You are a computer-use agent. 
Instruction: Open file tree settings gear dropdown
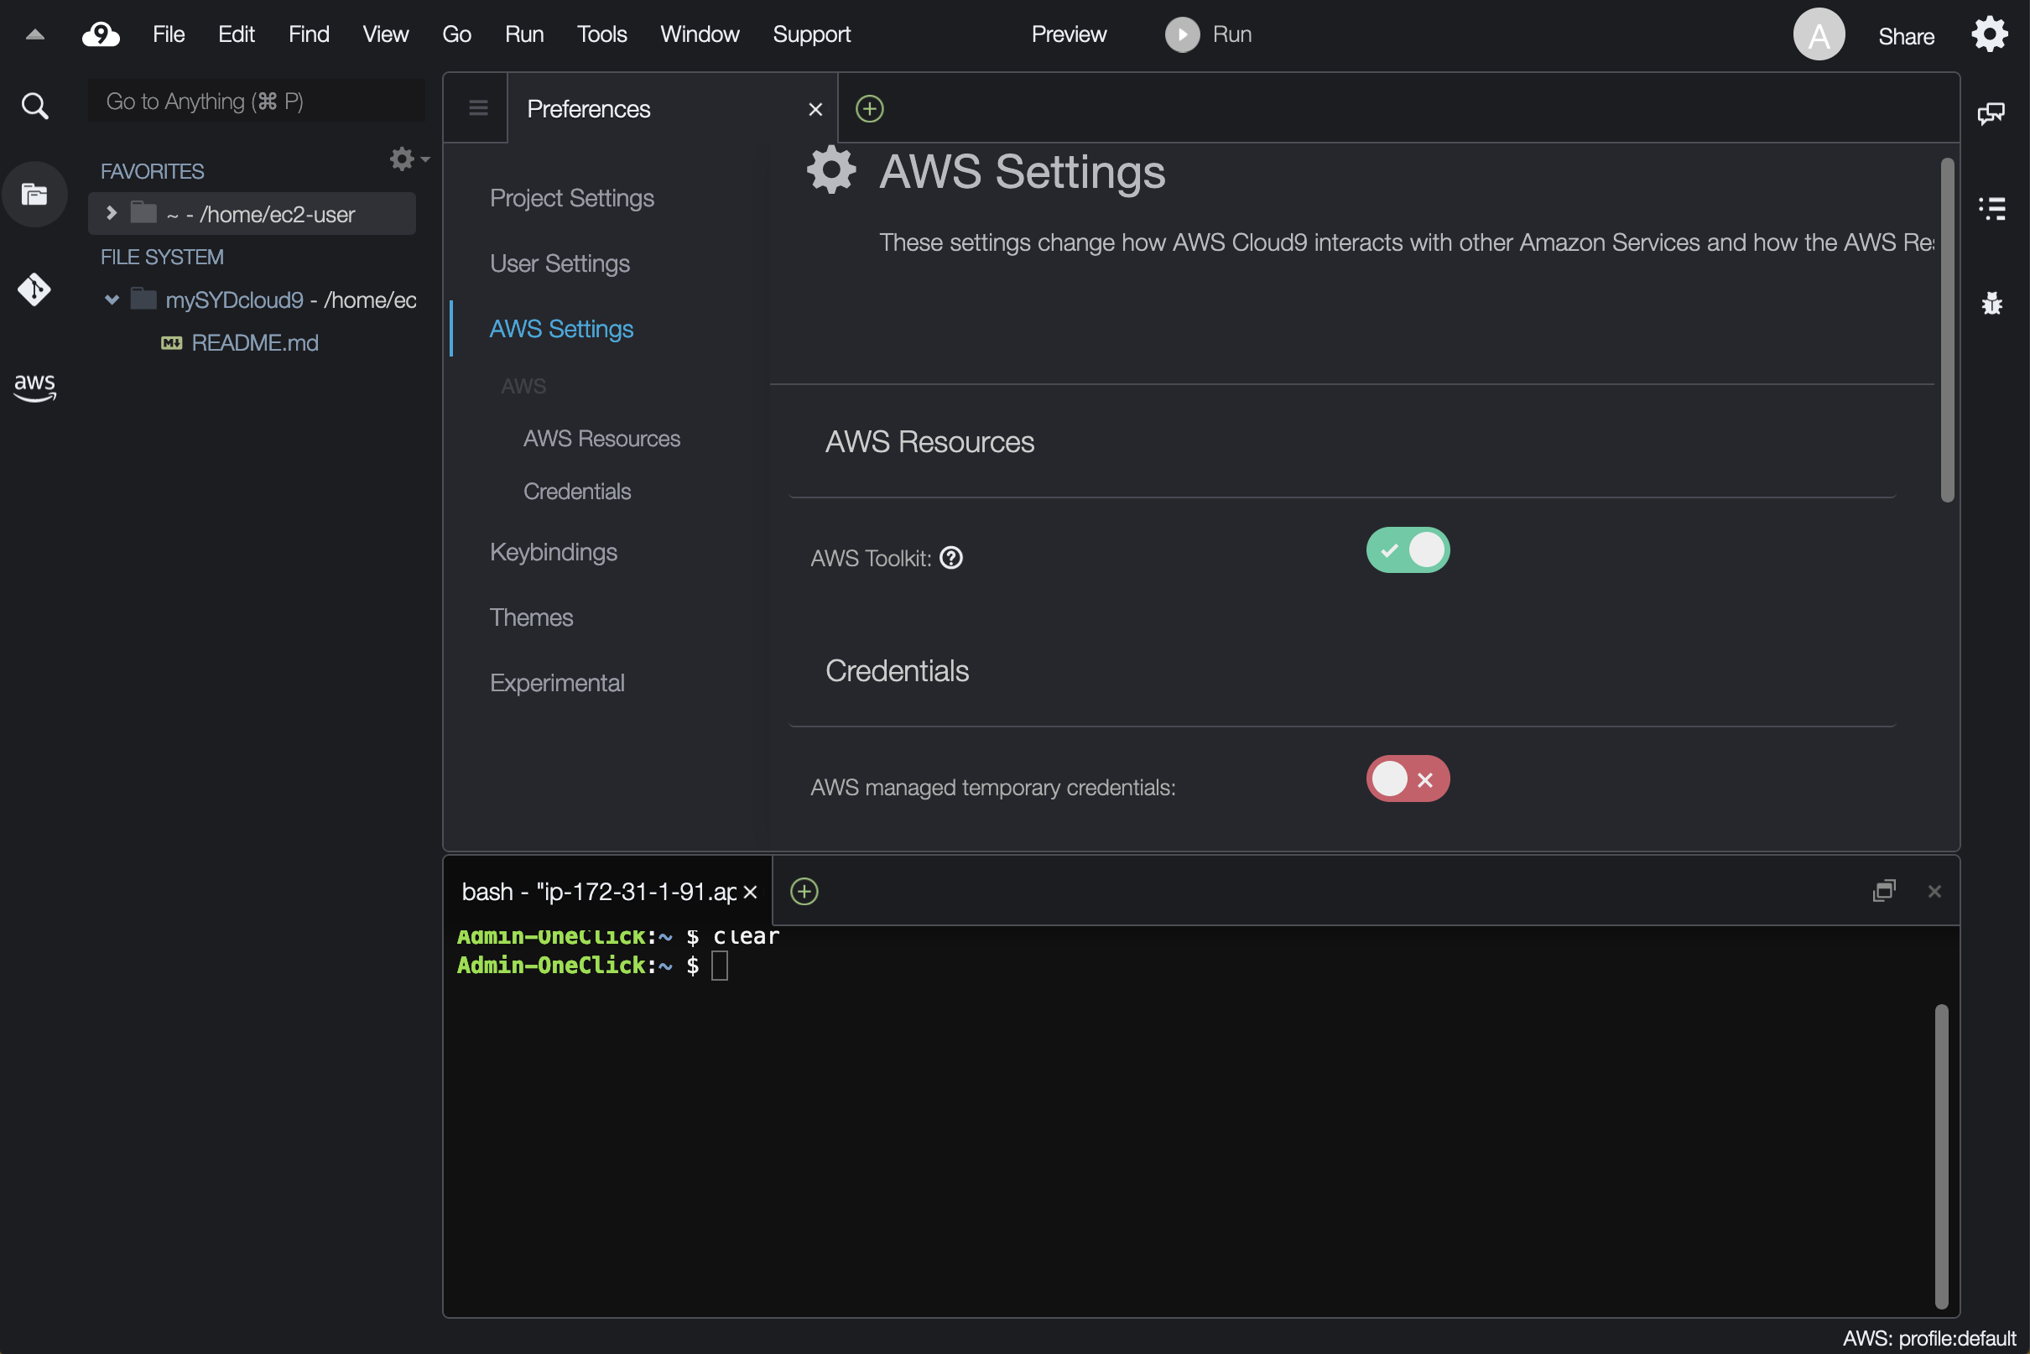[x=409, y=159]
